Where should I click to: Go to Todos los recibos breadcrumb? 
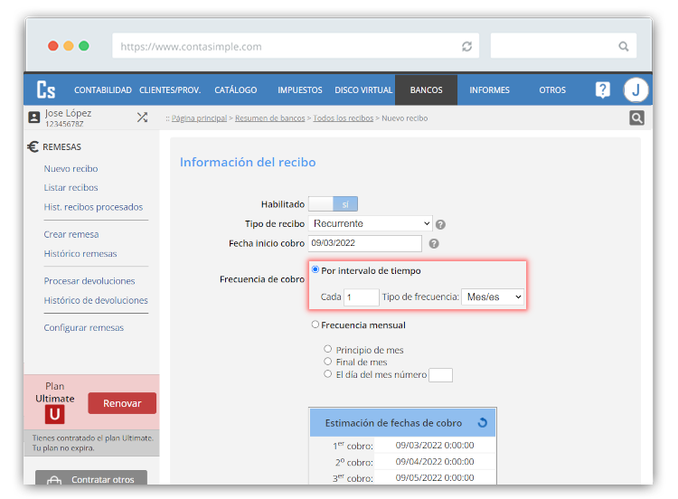click(343, 118)
